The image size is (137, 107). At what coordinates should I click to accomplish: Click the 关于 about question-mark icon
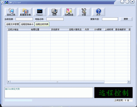tap(98, 12)
